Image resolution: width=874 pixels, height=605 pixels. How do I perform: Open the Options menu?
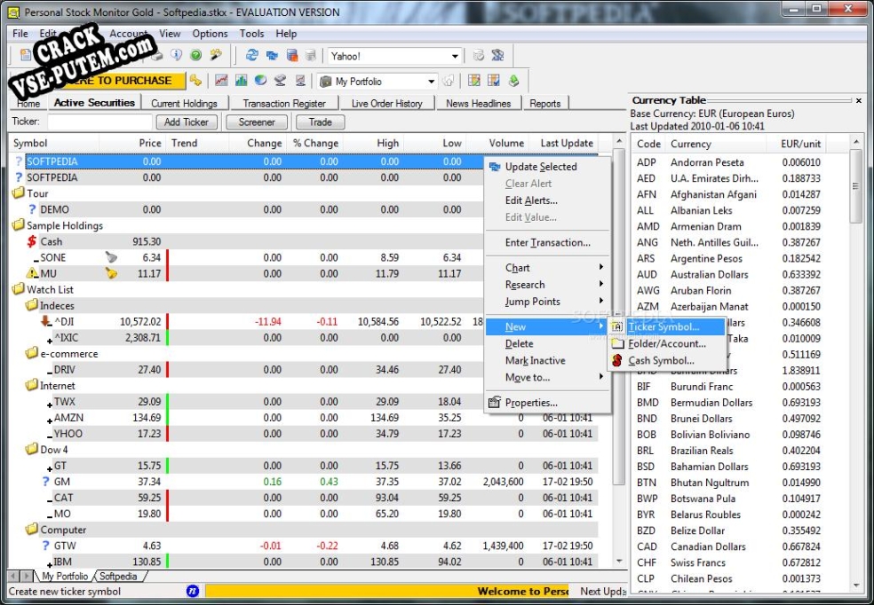pyautogui.click(x=210, y=34)
